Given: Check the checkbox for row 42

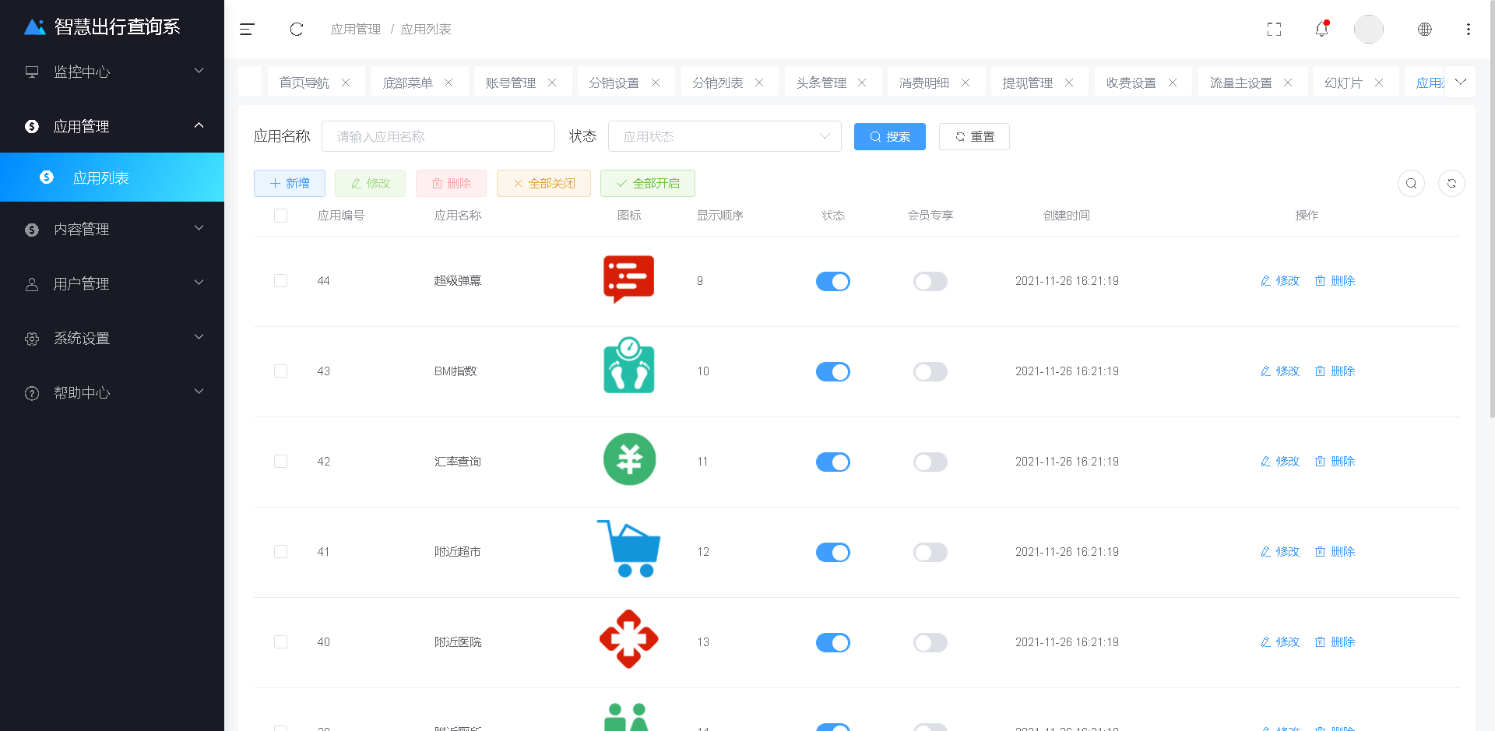Looking at the screenshot, I should pos(281,462).
